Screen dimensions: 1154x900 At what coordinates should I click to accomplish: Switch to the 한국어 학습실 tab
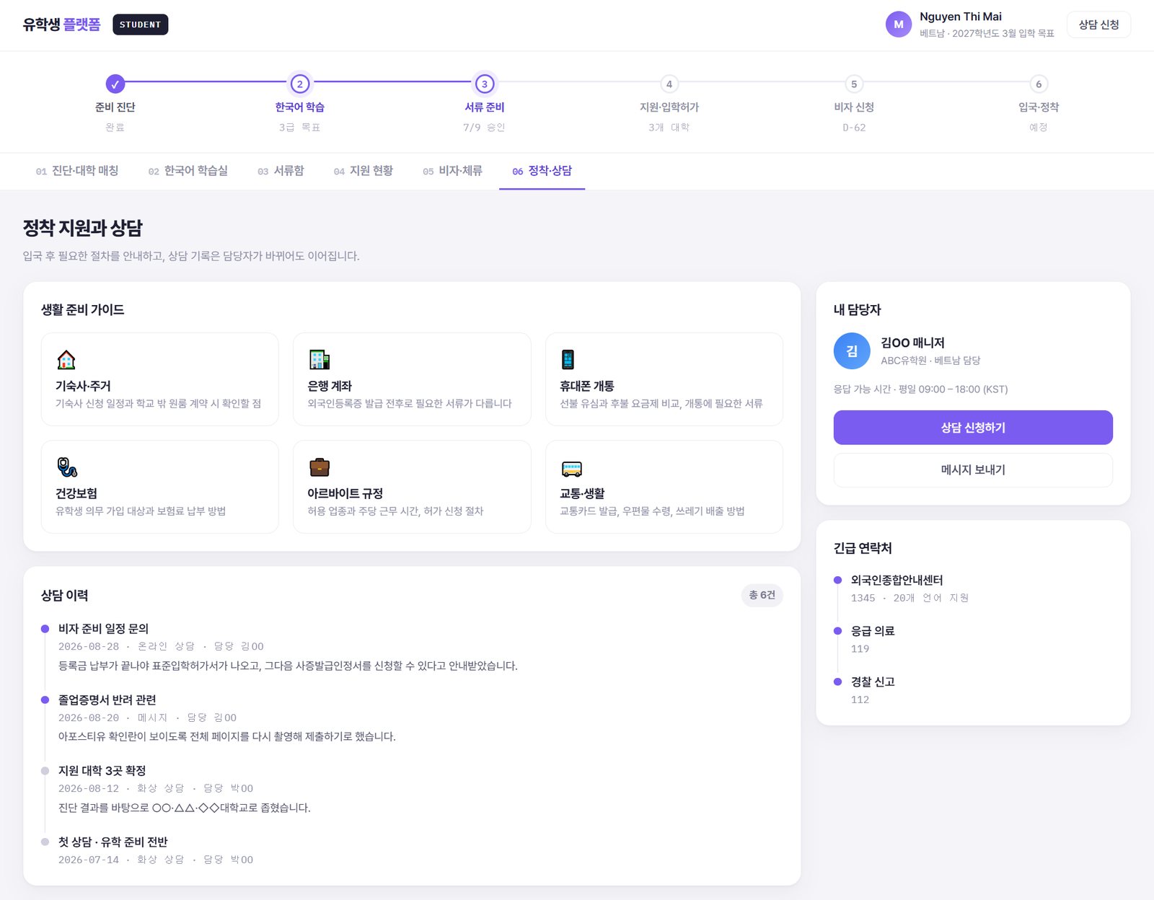coord(188,171)
